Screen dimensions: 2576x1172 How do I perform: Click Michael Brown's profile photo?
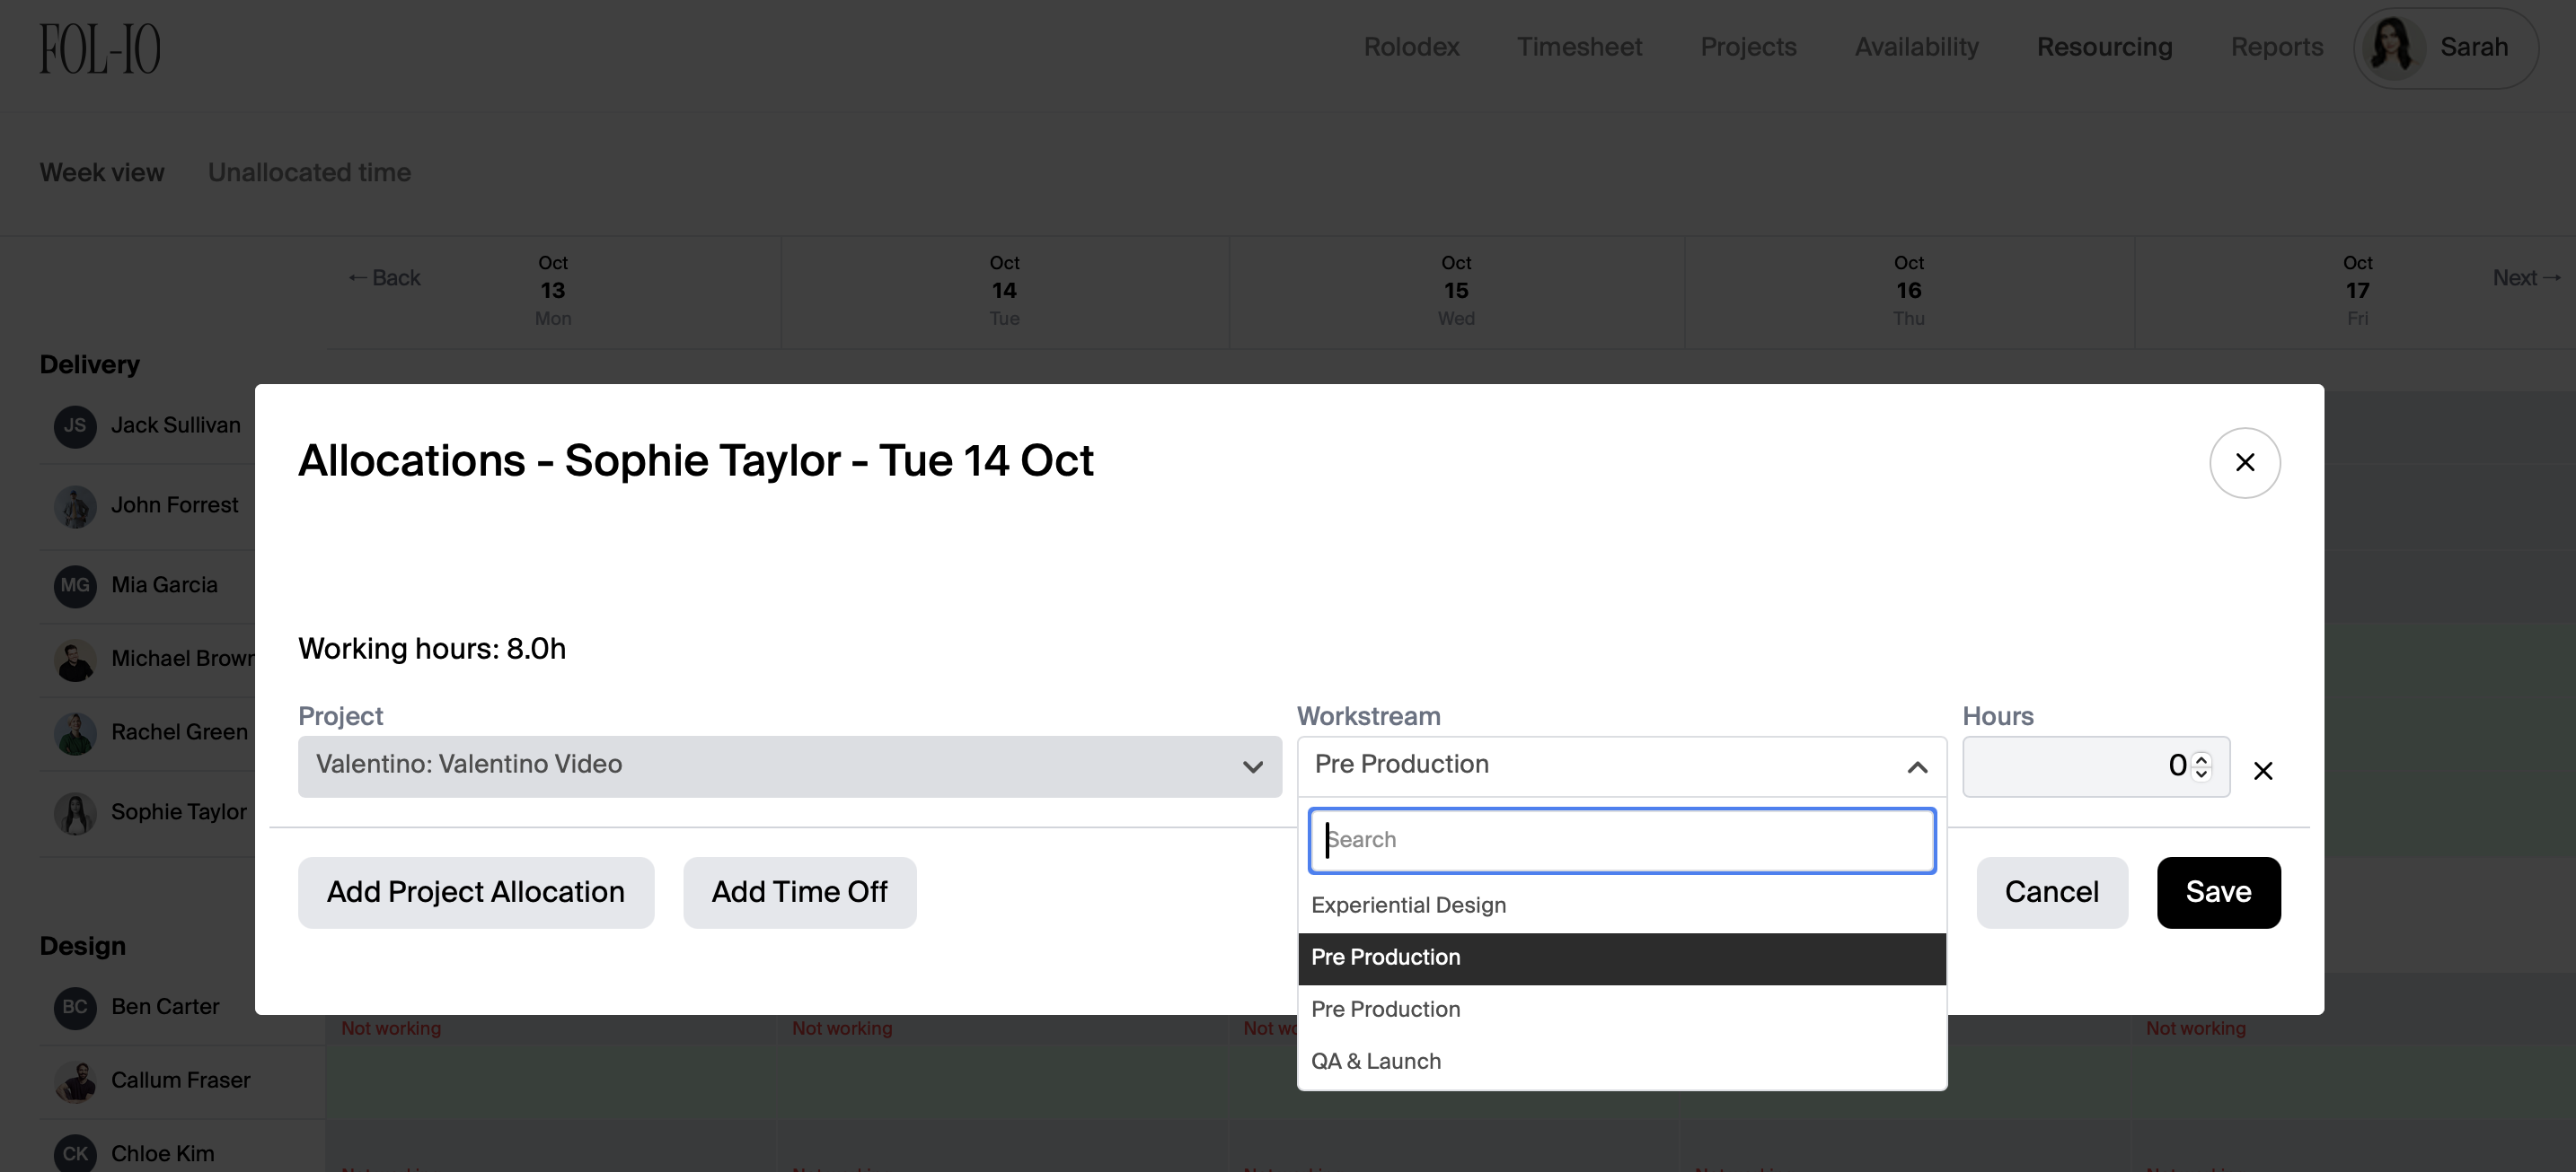75,660
